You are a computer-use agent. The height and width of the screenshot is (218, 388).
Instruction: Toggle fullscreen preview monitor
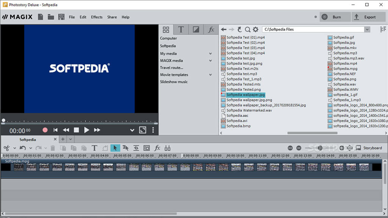142,130
